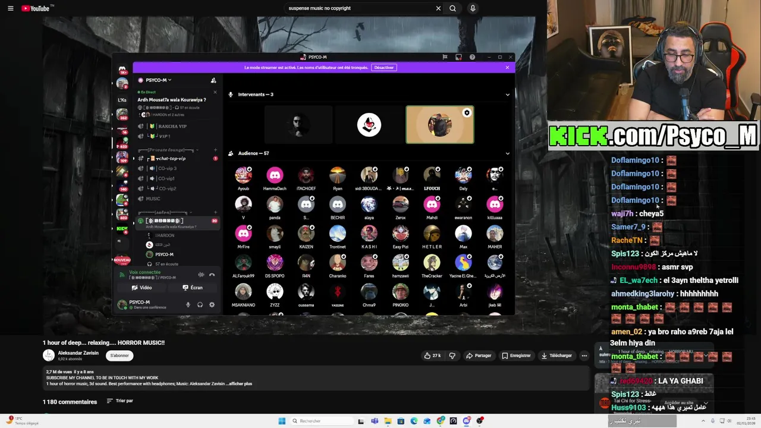Open audience member Charanko's avatar
761x428 pixels.
(x=338, y=262)
